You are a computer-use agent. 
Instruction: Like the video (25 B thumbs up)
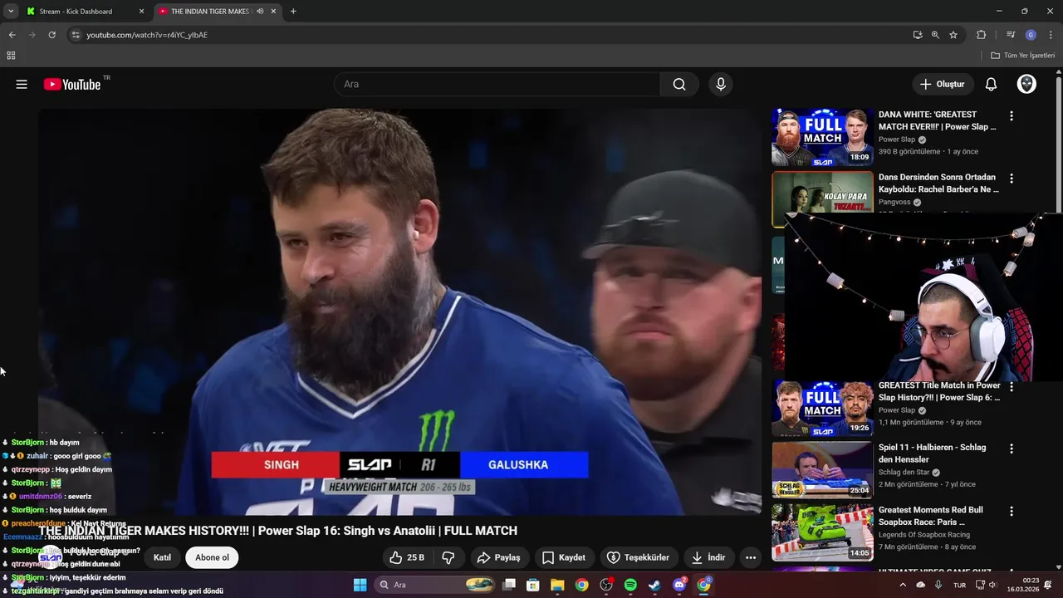(407, 557)
